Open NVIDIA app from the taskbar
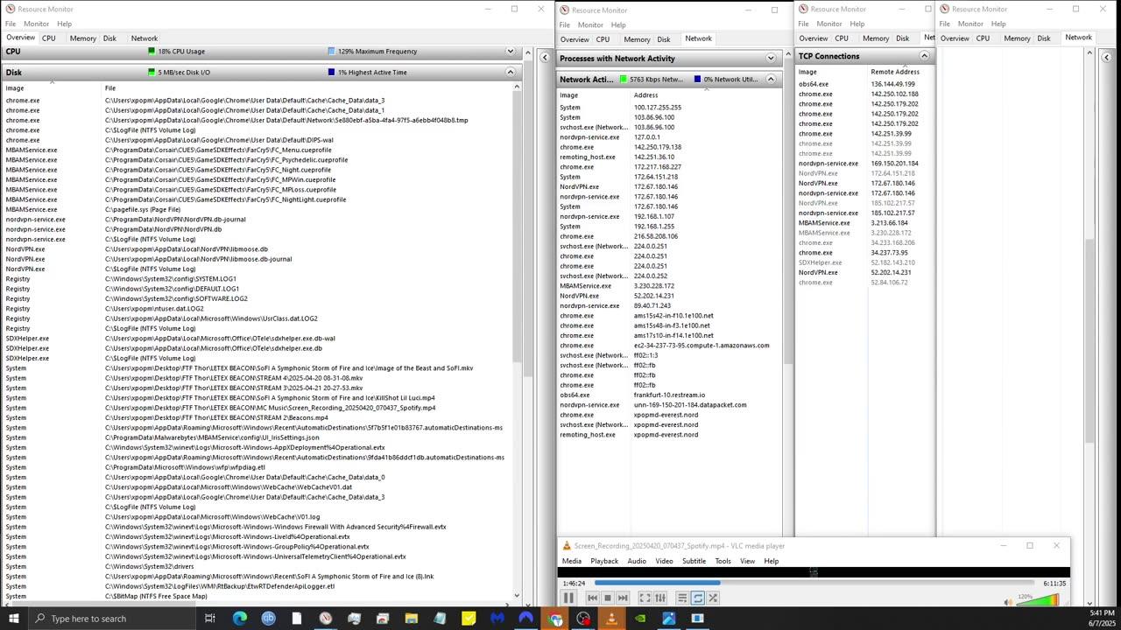Viewport: 1121px width, 630px height. click(640, 619)
